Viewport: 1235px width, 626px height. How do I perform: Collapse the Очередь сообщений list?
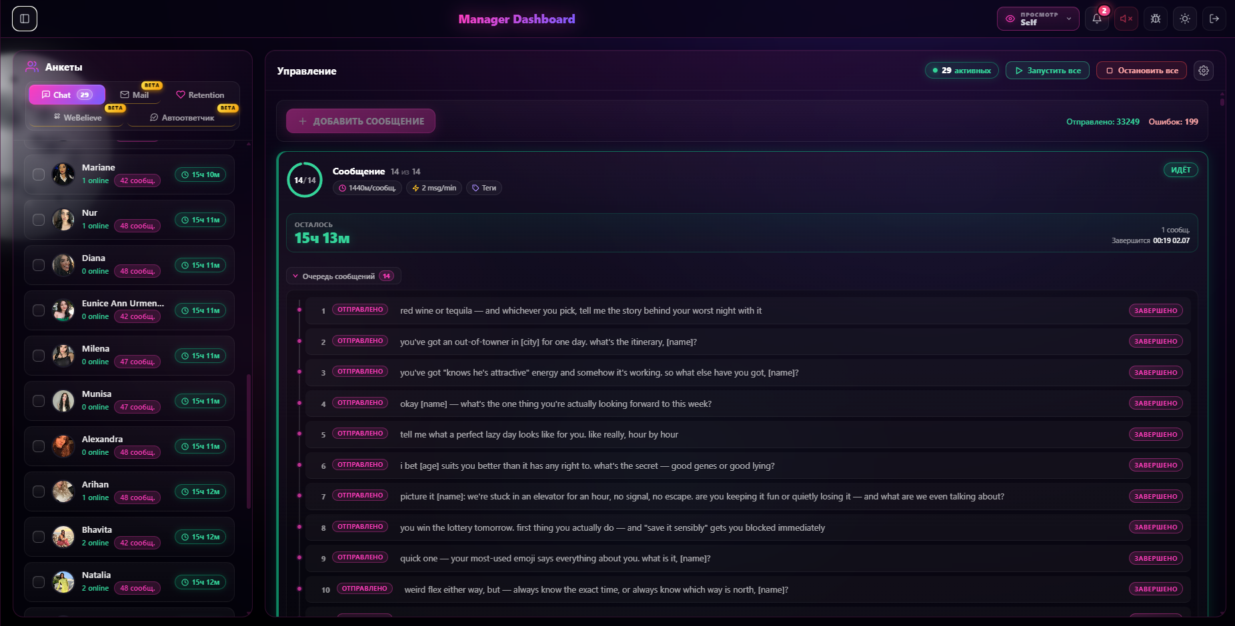click(x=343, y=276)
